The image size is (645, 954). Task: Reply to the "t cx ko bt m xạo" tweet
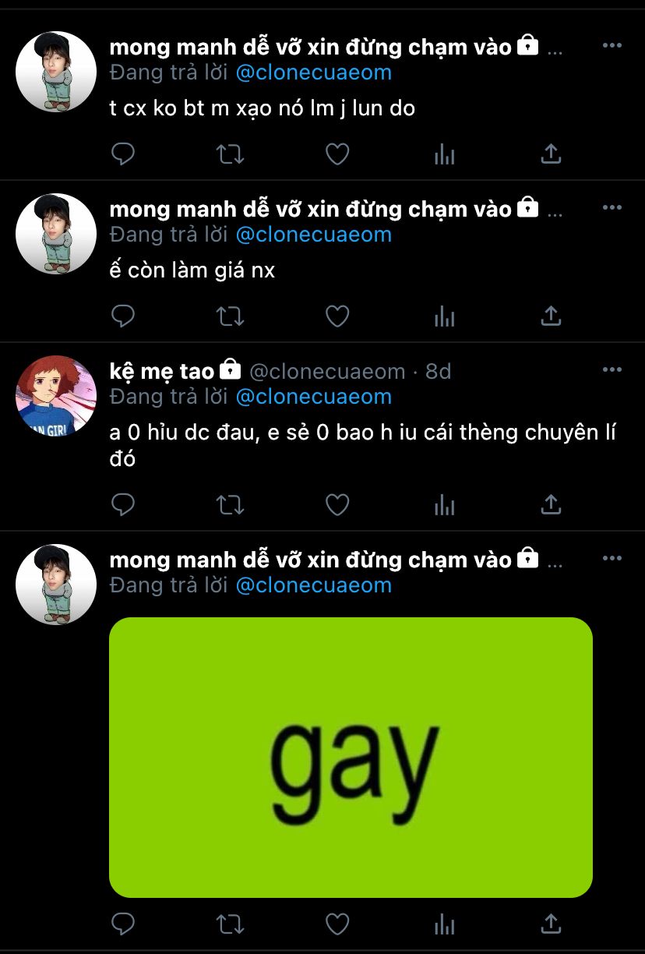coord(123,154)
